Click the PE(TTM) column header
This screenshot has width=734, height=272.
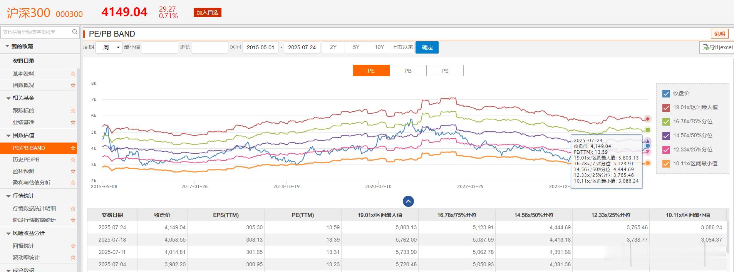point(303,215)
